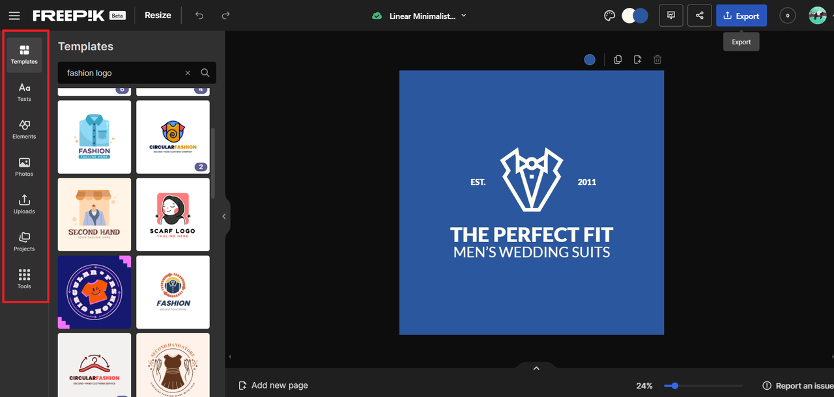
Task: Open the Projects panel
Action: [x=24, y=242]
